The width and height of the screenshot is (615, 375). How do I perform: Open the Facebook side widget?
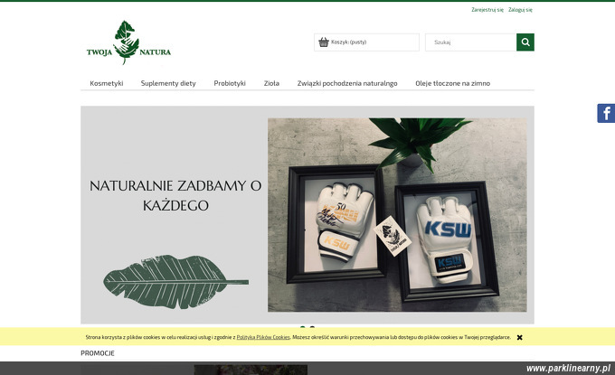pos(606,114)
